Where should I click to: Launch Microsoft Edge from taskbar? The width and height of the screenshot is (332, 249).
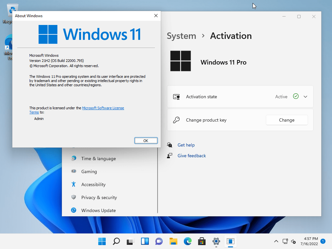[188, 241]
